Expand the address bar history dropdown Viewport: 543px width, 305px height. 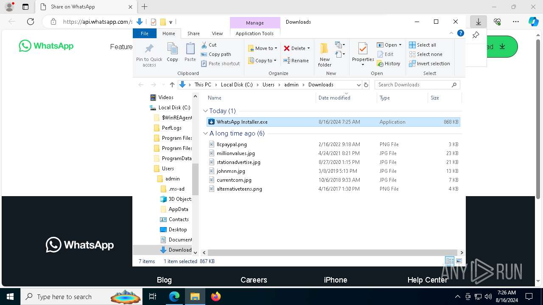click(358, 85)
